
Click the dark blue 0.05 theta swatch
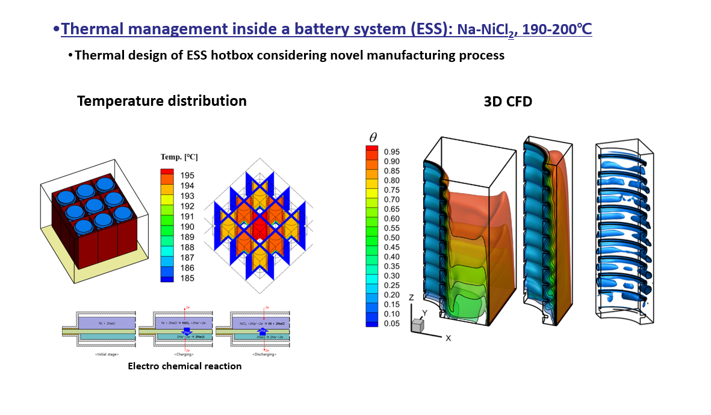click(373, 323)
